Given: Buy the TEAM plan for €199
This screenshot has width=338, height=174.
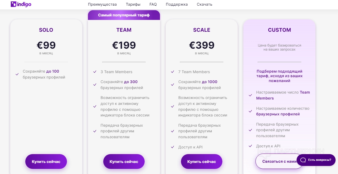Looking at the screenshot, I should [x=124, y=162].
